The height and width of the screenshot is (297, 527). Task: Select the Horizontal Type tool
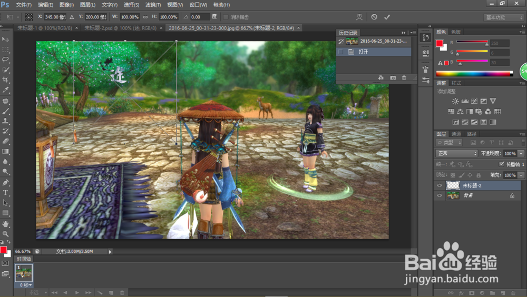click(5, 193)
